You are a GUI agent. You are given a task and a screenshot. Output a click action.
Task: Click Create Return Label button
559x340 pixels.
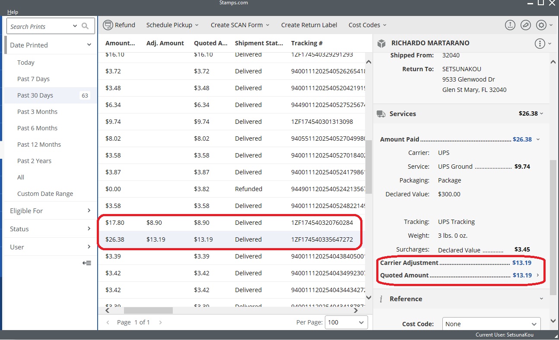pos(309,25)
